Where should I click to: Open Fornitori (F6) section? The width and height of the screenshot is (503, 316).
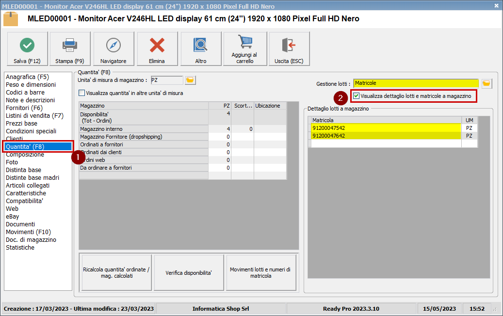pos(24,108)
